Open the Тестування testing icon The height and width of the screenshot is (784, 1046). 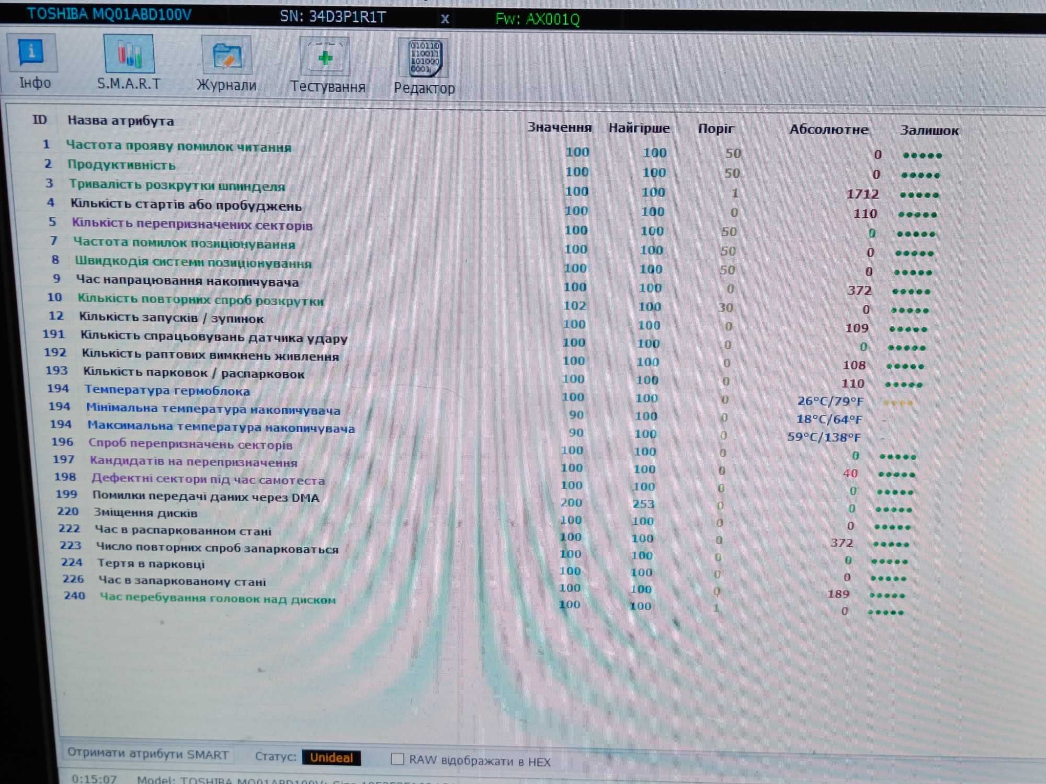pyautogui.click(x=325, y=56)
